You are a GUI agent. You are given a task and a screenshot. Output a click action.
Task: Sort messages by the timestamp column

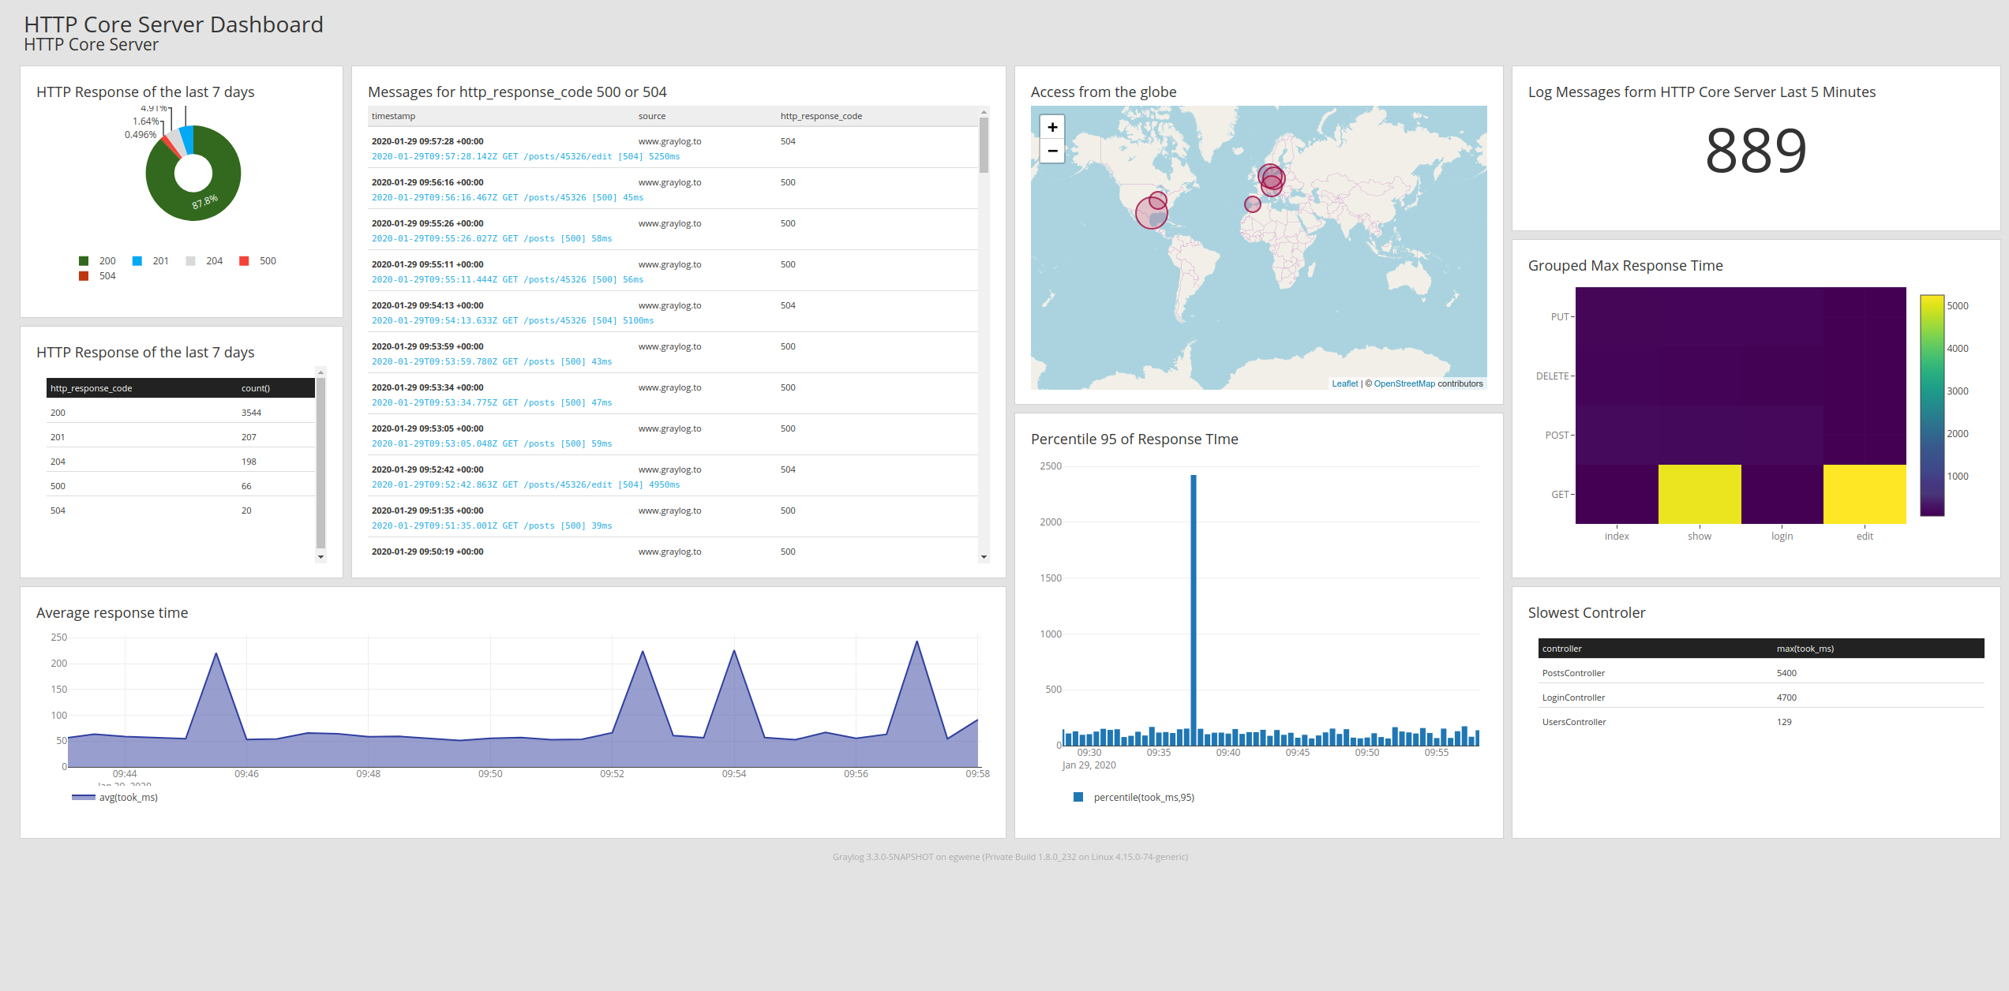pos(392,116)
